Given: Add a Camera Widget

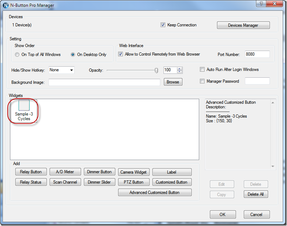Looking at the screenshot, I should coord(134,172).
